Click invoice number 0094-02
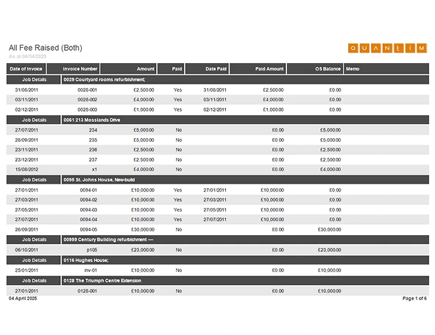Image resolution: width=435 pixels, height=335 pixels. pos(88,200)
